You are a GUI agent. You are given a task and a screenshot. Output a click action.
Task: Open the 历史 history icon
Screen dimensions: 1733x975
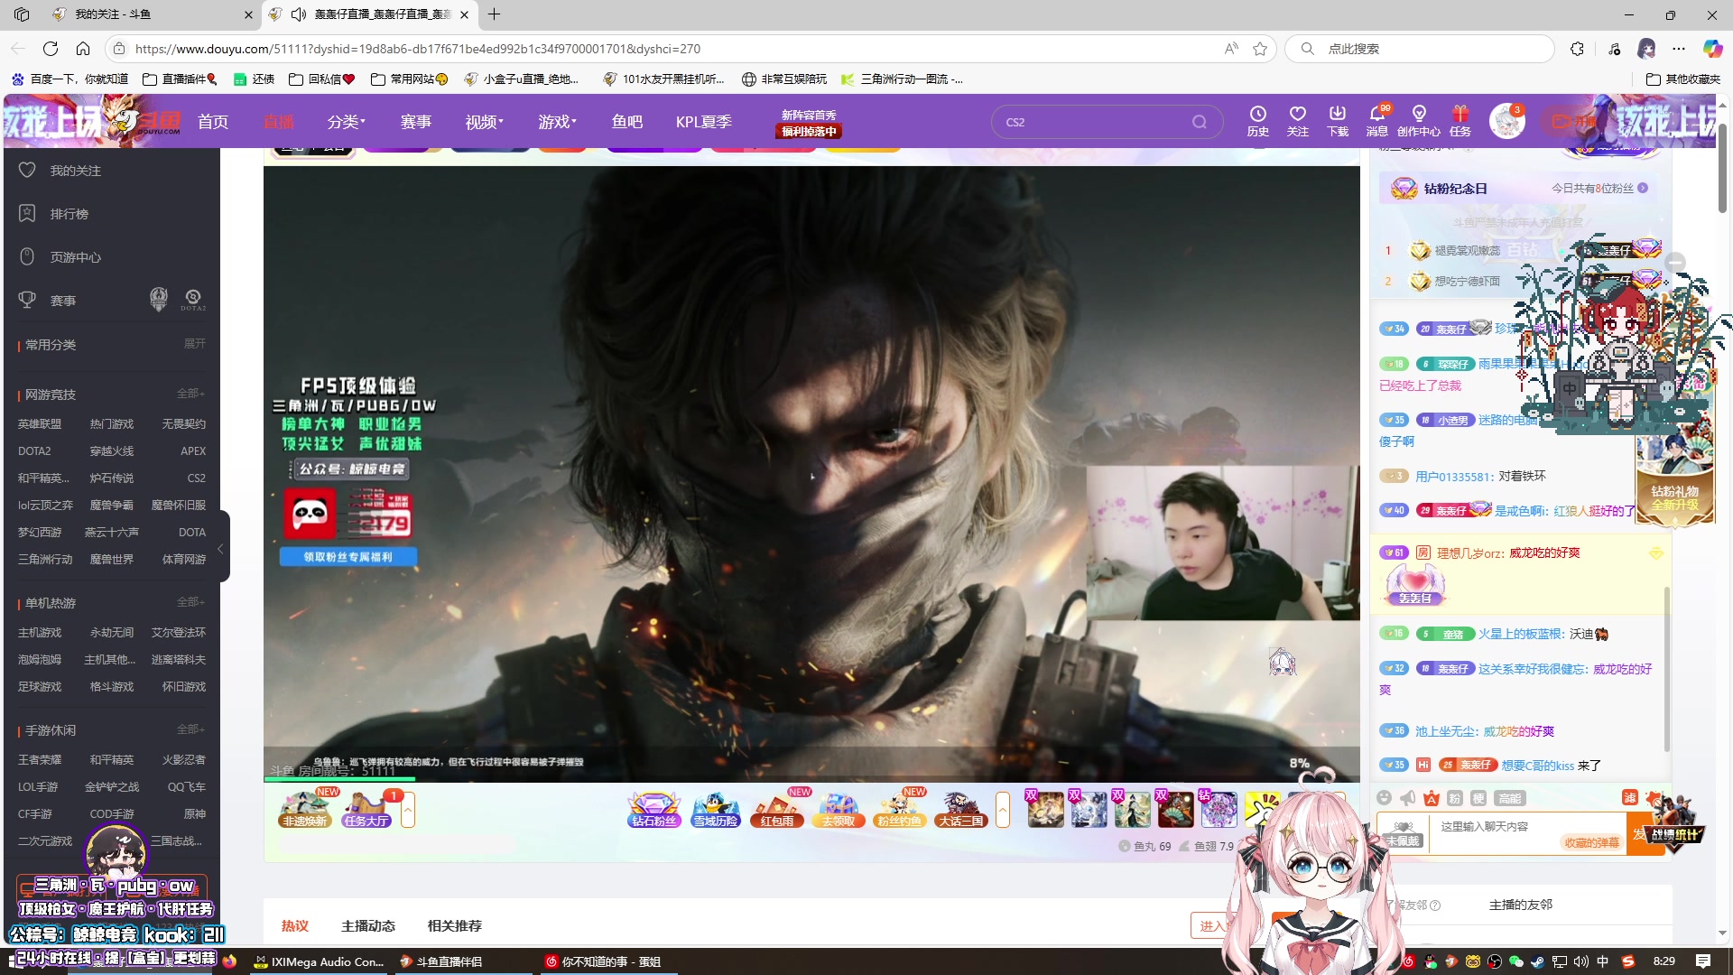coord(1257,121)
